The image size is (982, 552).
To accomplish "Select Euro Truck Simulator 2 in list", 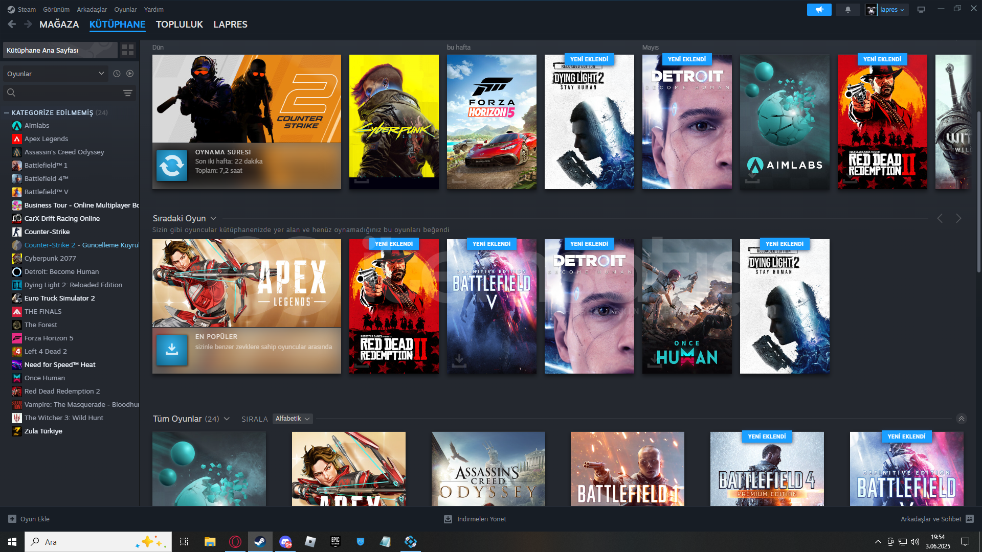I will pos(59,298).
